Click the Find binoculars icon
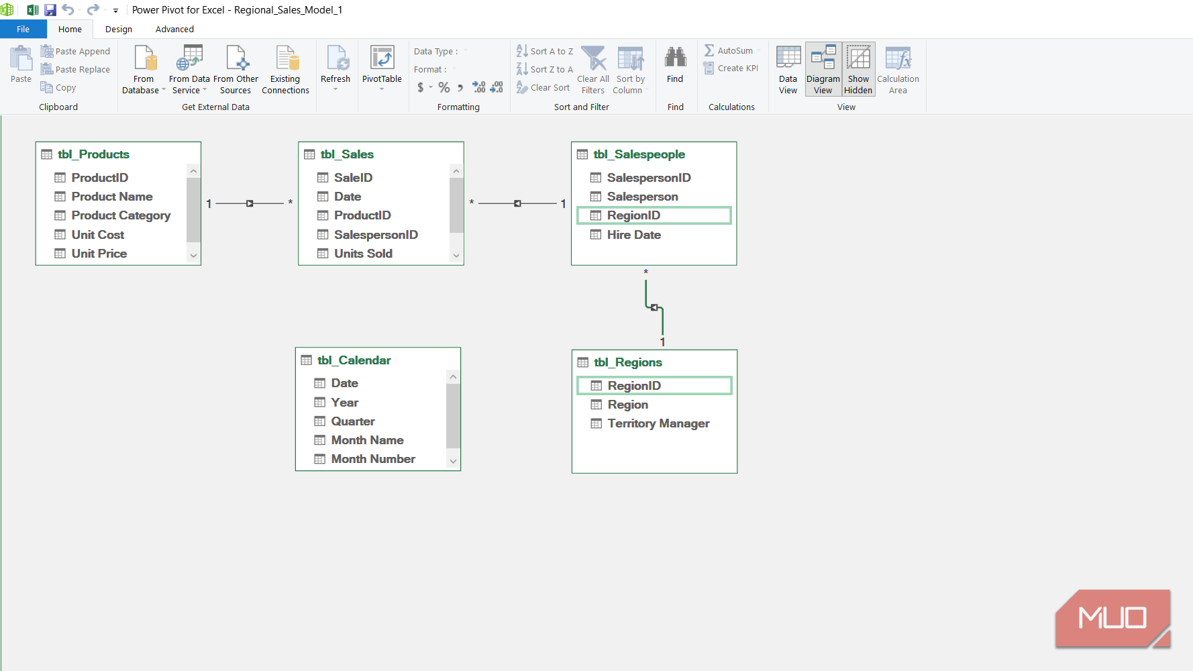This screenshot has width=1193, height=671. click(675, 57)
